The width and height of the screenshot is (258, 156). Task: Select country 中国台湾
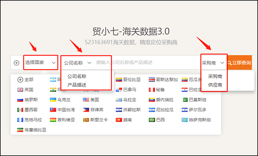62,110
